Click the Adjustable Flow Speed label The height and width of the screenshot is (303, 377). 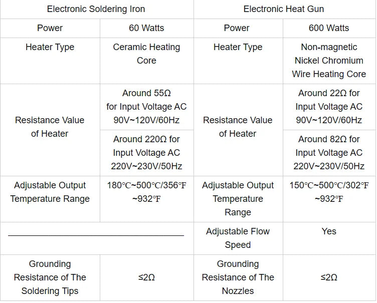(238, 238)
